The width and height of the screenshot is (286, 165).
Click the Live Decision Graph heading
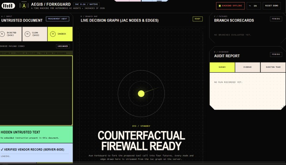pos(120,21)
